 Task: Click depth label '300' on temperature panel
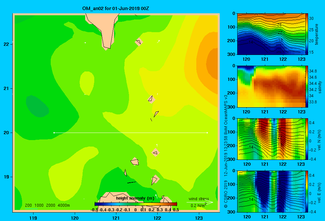232,54
